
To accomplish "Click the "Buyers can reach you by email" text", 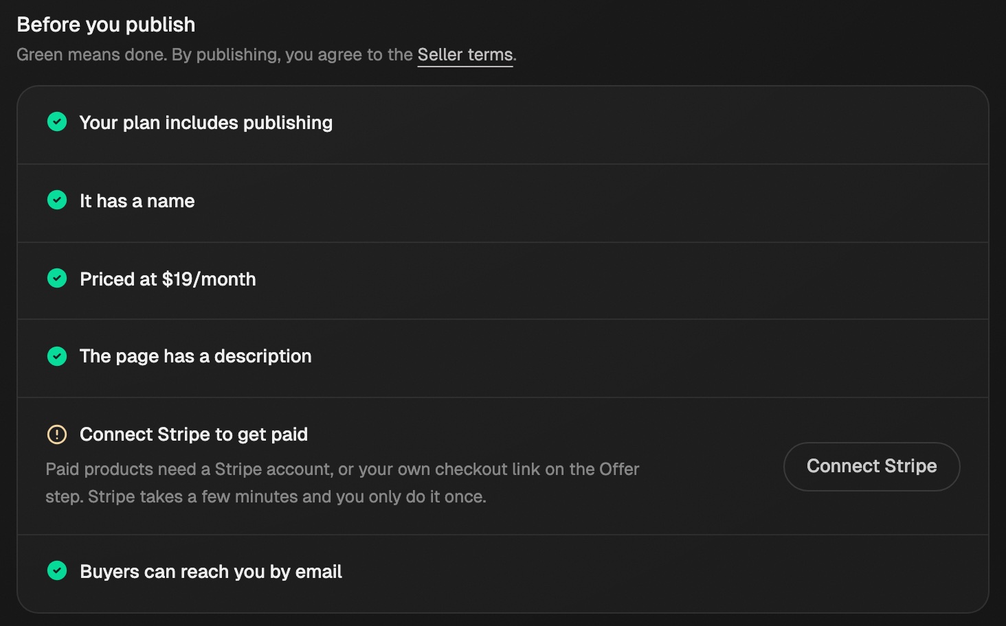I will pos(211,572).
